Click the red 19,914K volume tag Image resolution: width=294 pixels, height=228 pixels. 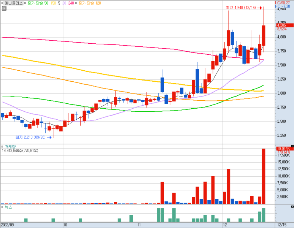[285, 149]
